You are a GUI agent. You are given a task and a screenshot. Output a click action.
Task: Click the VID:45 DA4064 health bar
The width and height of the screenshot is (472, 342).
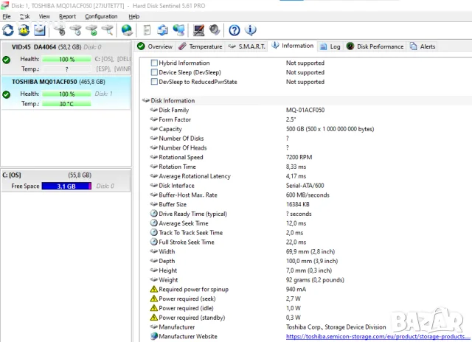[66, 59]
